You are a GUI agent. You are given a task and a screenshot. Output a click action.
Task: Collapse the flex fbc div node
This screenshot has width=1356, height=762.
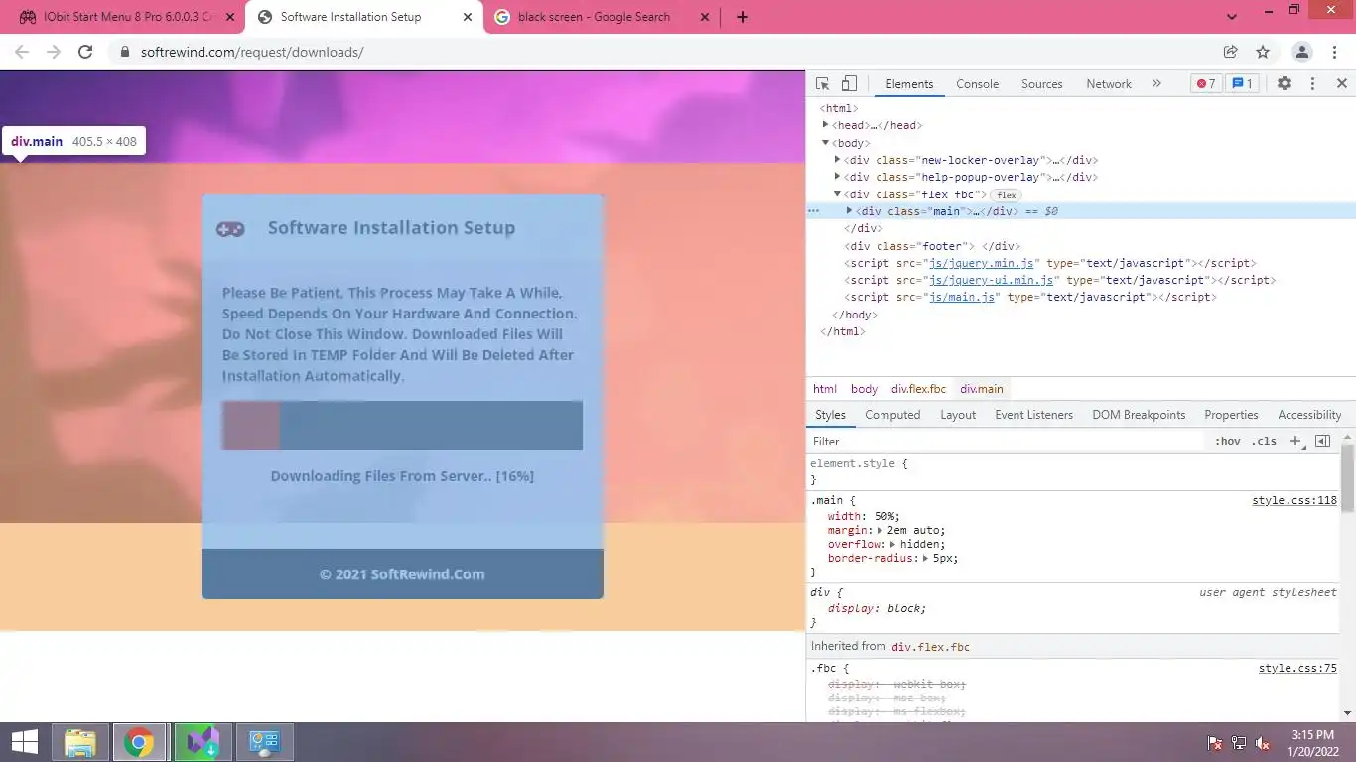click(x=838, y=194)
